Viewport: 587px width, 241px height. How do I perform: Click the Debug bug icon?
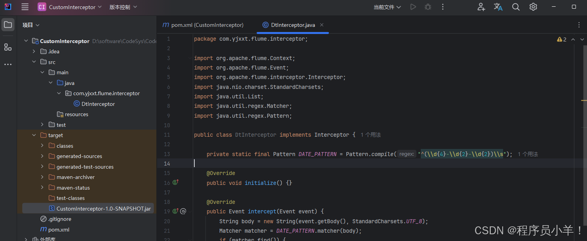[428, 7]
